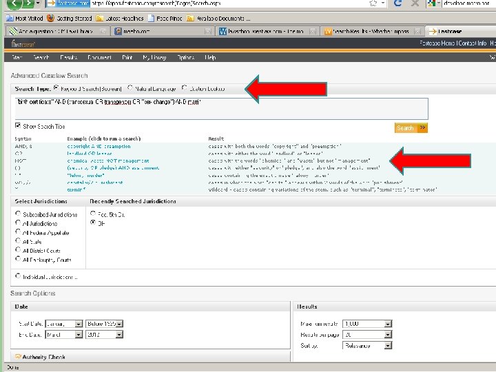The image size is (496, 372).
Task: Select Fed. 5th Cir. recent jurisdiction
Action: tap(93, 214)
